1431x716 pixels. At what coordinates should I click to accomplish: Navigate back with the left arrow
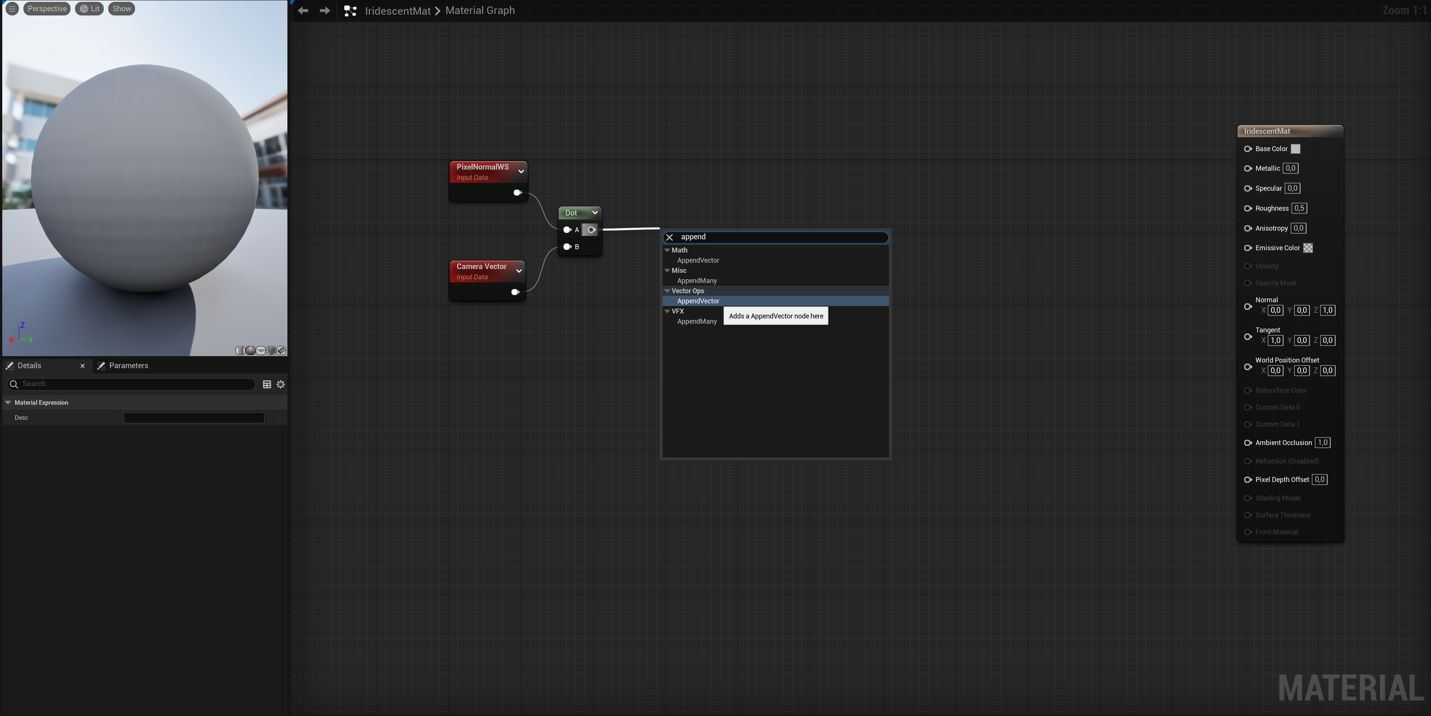pos(303,11)
